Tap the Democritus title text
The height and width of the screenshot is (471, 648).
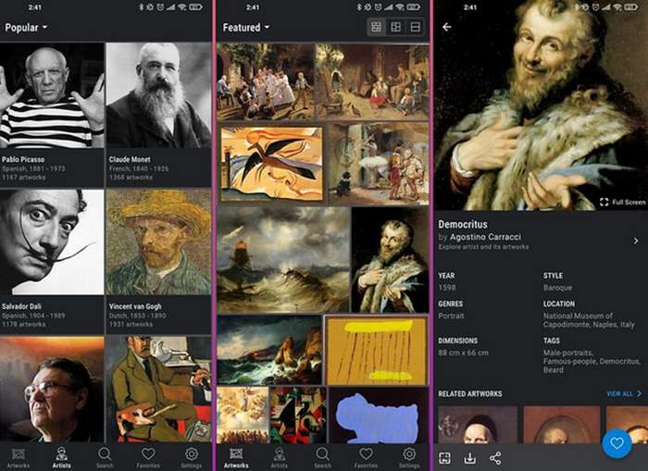463,224
